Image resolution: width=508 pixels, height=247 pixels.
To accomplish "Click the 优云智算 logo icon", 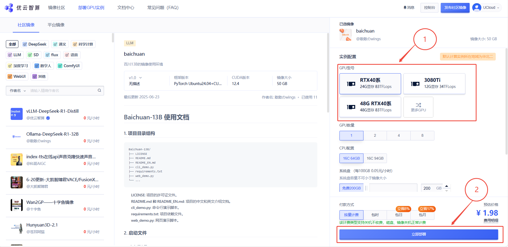I will [9, 7].
